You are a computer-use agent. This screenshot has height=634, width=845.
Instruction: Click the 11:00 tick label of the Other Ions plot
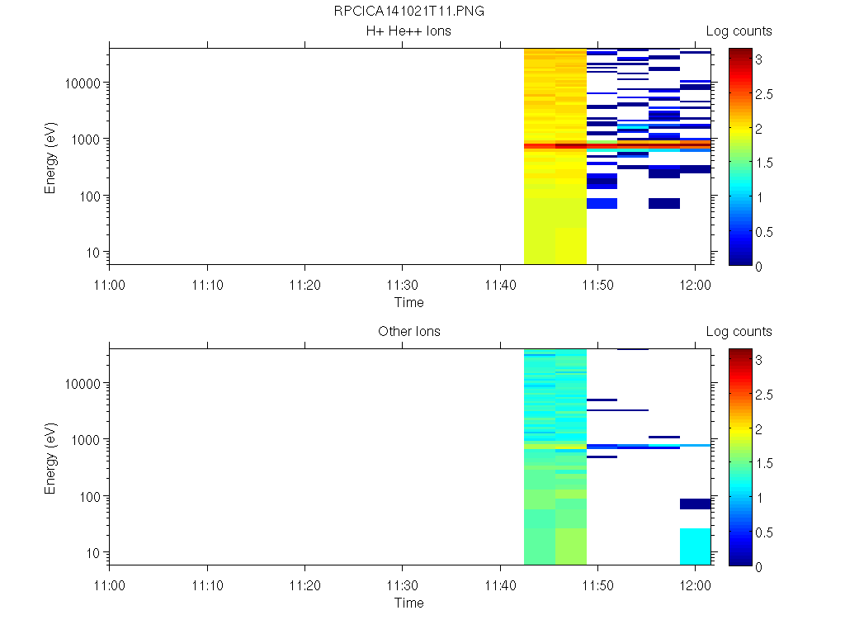click(110, 585)
